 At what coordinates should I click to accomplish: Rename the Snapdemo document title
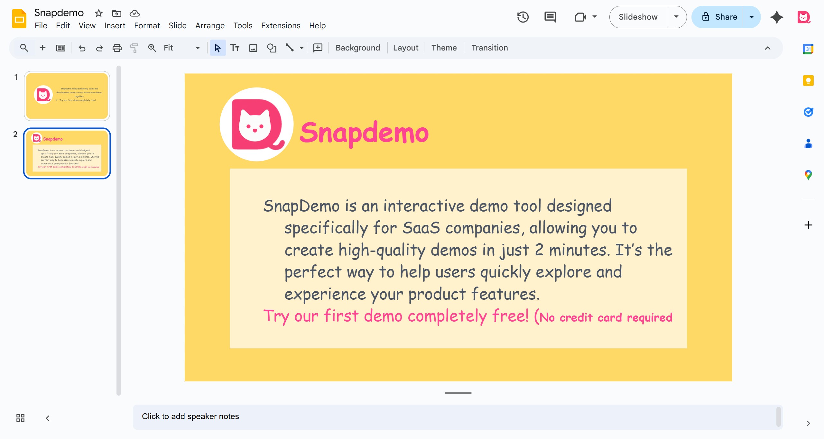coord(59,13)
